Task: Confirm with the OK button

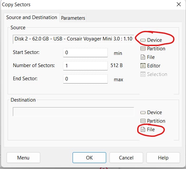Action: pos(89,157)
